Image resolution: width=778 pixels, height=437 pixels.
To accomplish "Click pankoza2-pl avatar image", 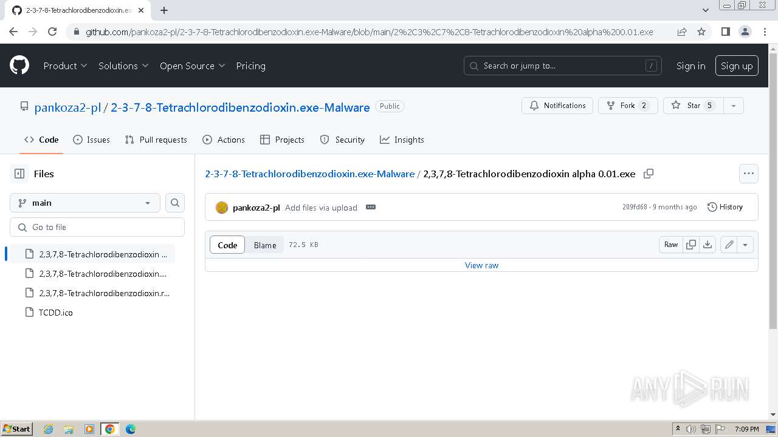I will (x=222, y=208).
